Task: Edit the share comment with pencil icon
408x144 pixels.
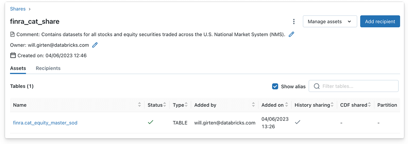Action: [291, 34]
